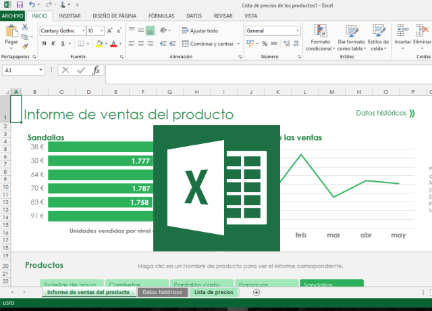Viewport: 432px width, 311px height.
Task: Switch to FÓRMULAS tab
Action: tap(161, 16)
